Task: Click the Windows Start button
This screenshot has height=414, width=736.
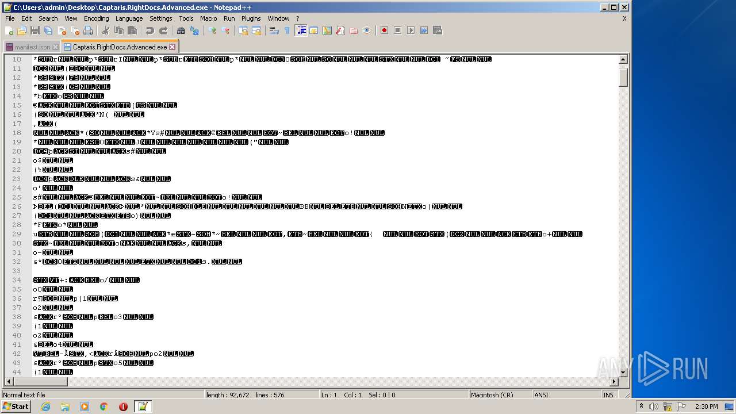Action: (16, 407)
